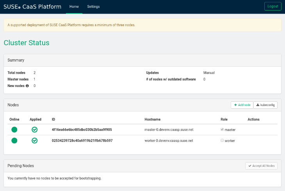Image resolution: width=285 pixels, height=191 pixels.
Task: Click applied checkmark icon for worker node
Action: 34,141
